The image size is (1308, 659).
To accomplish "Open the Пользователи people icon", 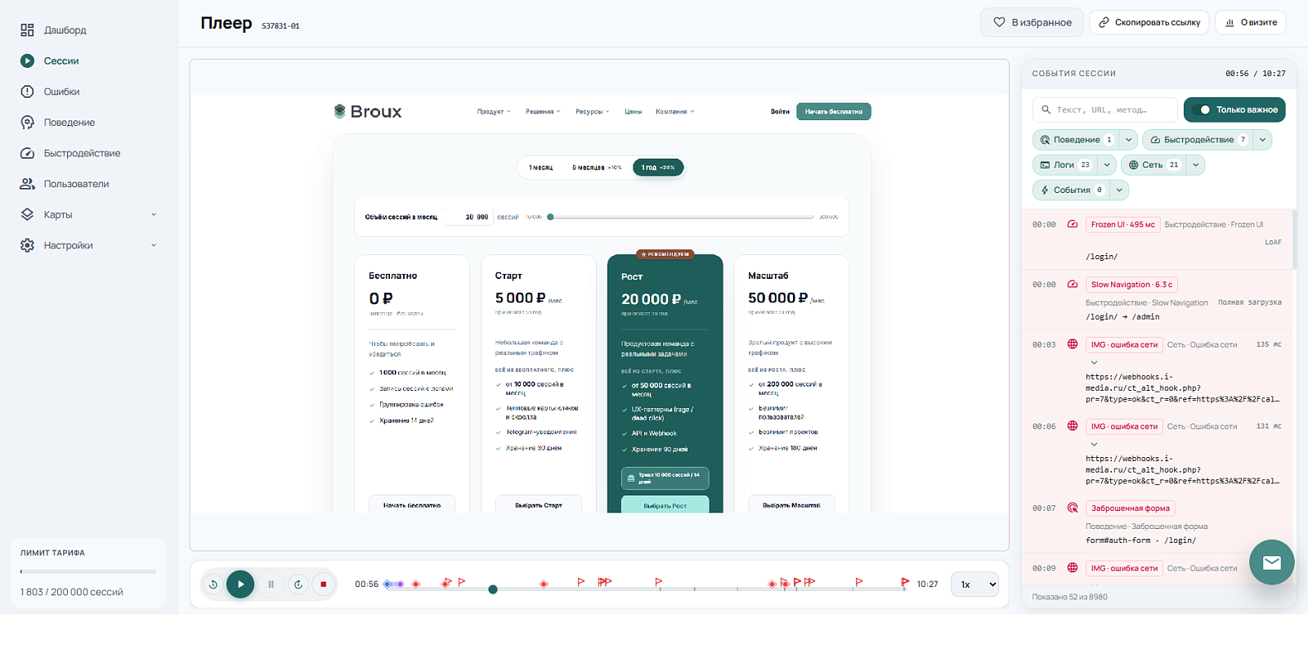I will point(27,184).
